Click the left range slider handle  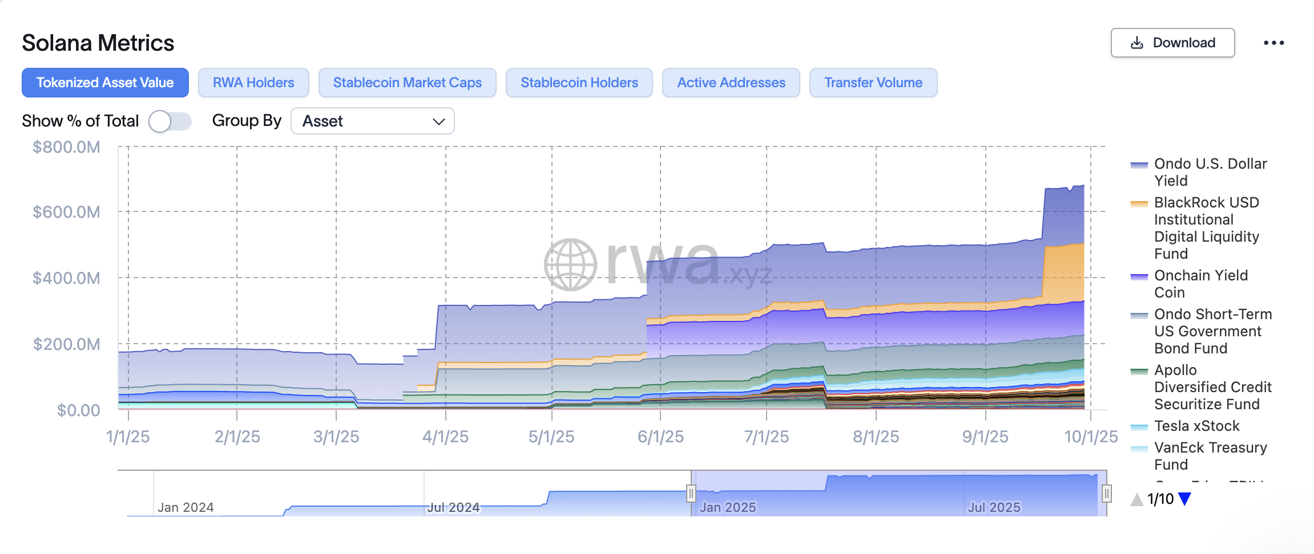pos(691,493)
